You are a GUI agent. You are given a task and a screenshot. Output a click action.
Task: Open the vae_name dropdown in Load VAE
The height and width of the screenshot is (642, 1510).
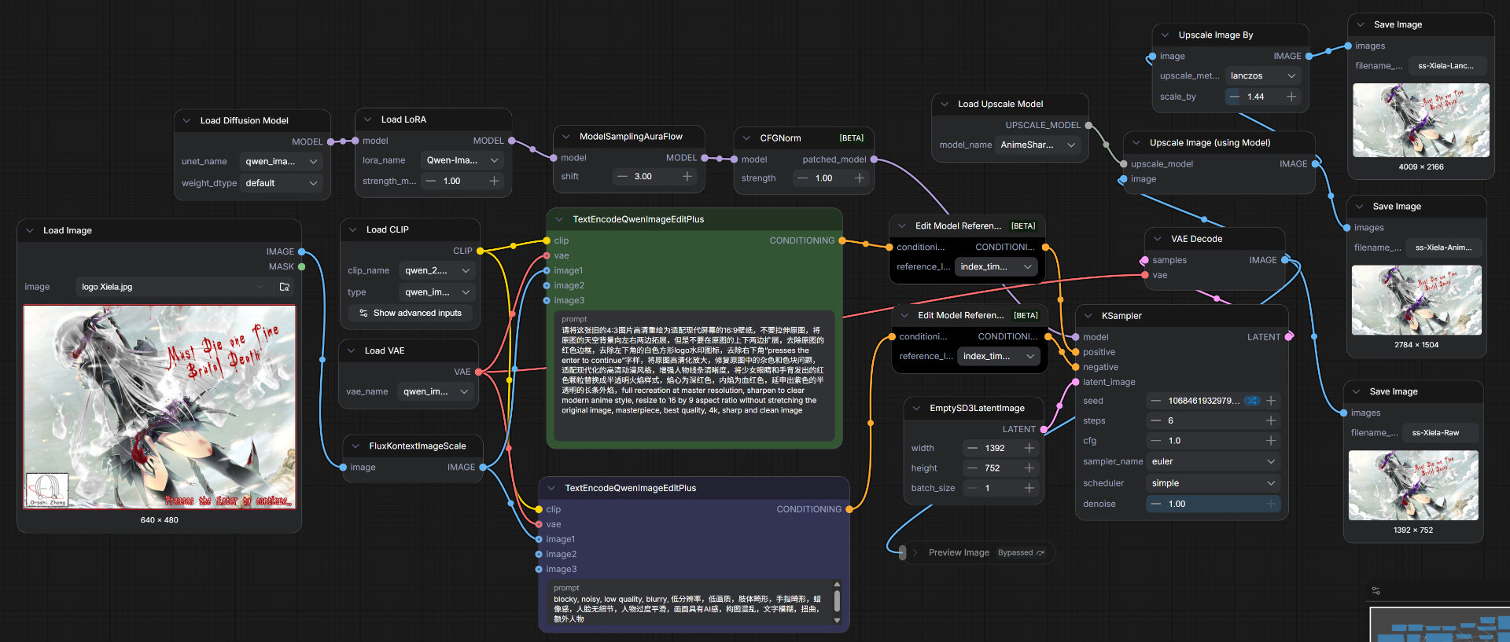click(x=435, y=391)
